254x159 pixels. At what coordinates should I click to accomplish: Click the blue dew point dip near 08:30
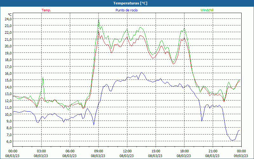point(94,125)
